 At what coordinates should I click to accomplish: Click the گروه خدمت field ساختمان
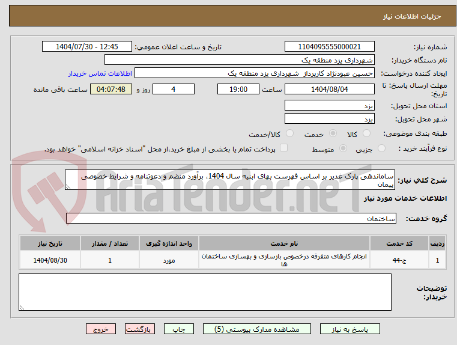click(x=231, y=218)
